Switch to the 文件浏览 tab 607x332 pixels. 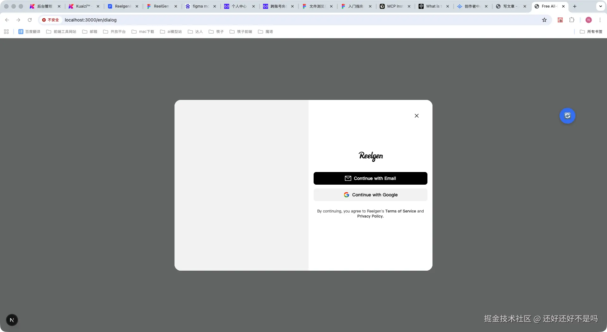point(317,6)
